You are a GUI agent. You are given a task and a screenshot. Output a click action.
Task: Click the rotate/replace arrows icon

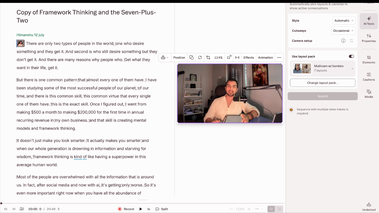pos(200,58)
